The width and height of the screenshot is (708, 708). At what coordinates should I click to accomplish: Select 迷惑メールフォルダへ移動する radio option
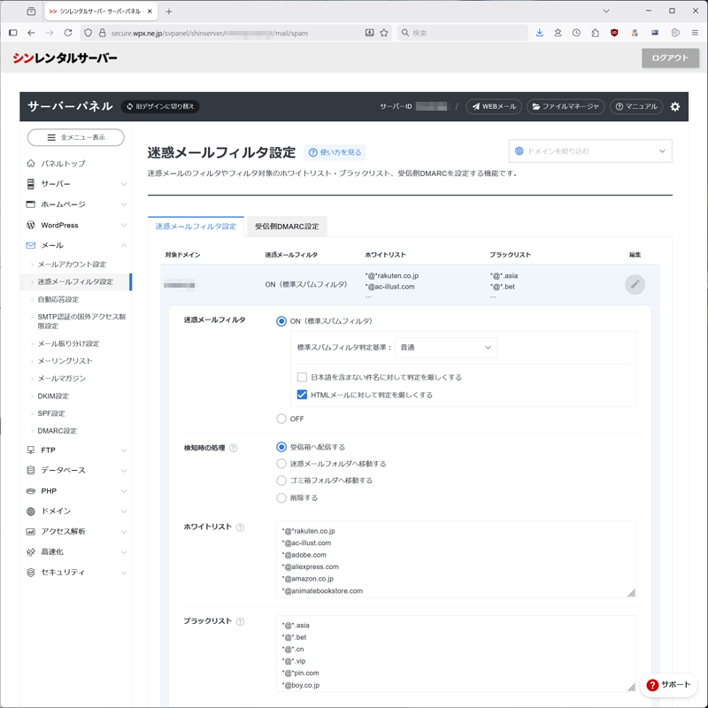click(281, 464)
